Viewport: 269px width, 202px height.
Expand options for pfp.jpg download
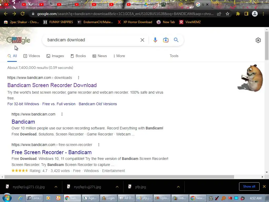(178, 187)
